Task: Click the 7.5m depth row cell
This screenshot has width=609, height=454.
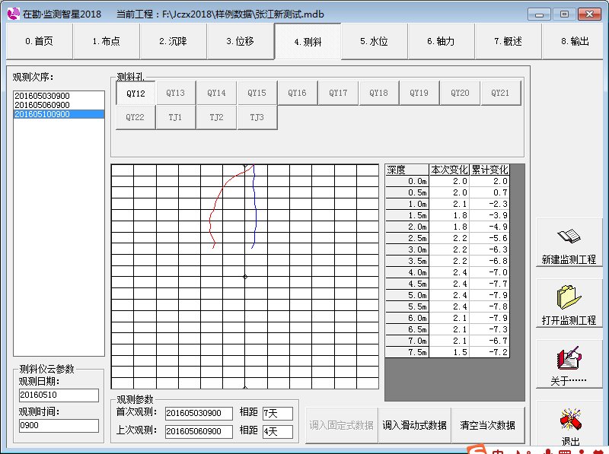Action: point(407,352)
